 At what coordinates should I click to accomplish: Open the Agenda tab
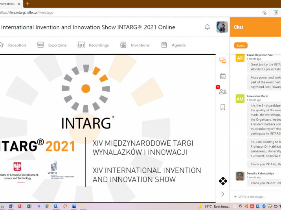click(173, 45)
